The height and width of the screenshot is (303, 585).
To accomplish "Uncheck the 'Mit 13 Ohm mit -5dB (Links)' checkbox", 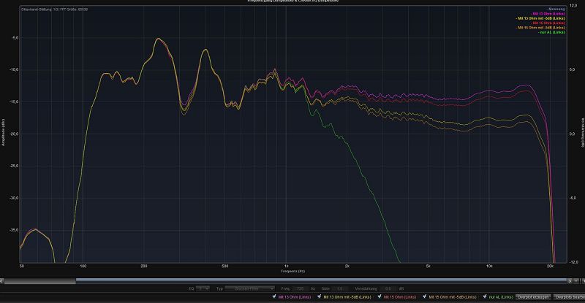I will 320,296.
